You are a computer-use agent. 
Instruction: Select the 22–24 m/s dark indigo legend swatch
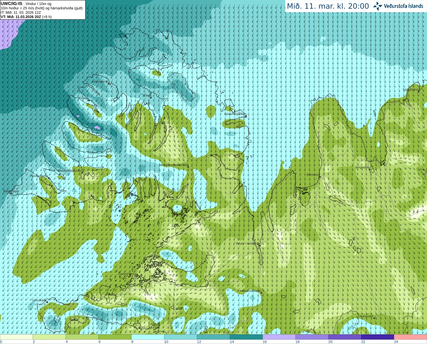(378, 337)
